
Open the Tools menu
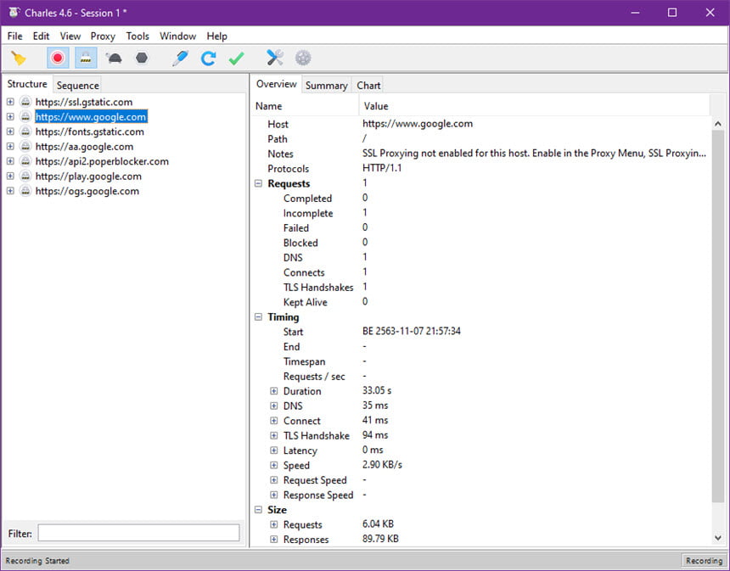pos(138,36)
